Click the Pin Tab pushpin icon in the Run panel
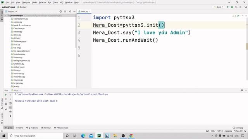This screenshot has height=139, width=248. pyautogui.click(x=6, y=109)
